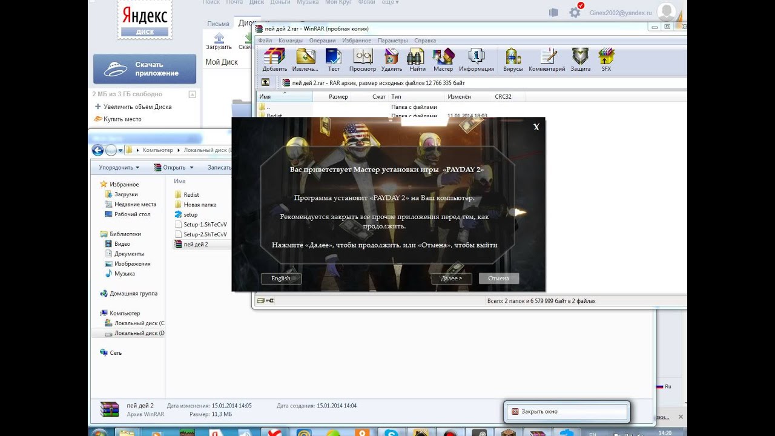Viewport: 775px width, 436px height.
Task: Open the Параметры menu in WinRAR
Action: 393,41
